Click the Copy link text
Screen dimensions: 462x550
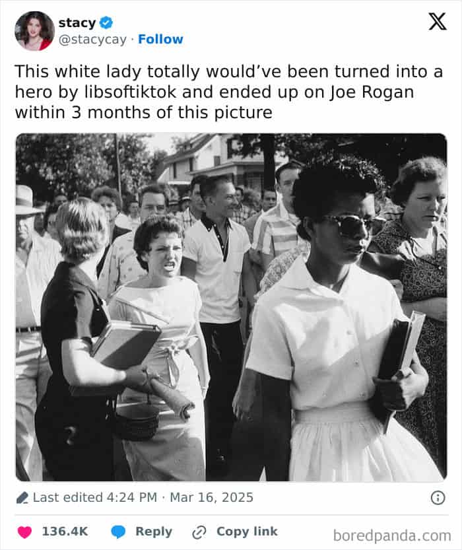[247, 532]
